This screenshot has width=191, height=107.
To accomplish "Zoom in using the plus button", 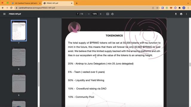I will pos(101,14).
